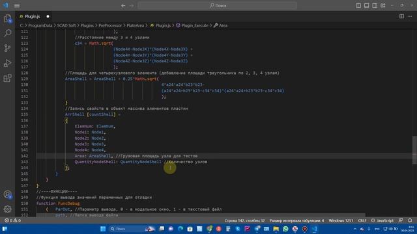Click the ElemNum key on line 137
This screenshot has height=234, width=417.
[83, 126]
